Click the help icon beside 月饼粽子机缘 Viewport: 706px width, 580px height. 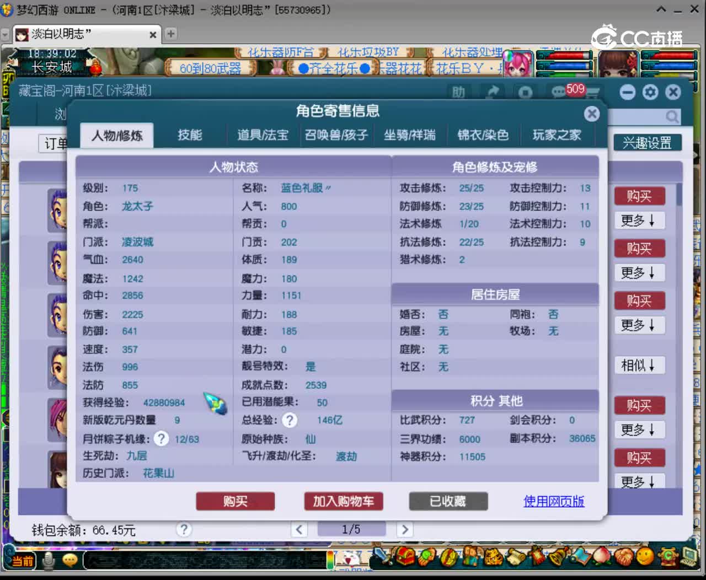tap(161, 438)
